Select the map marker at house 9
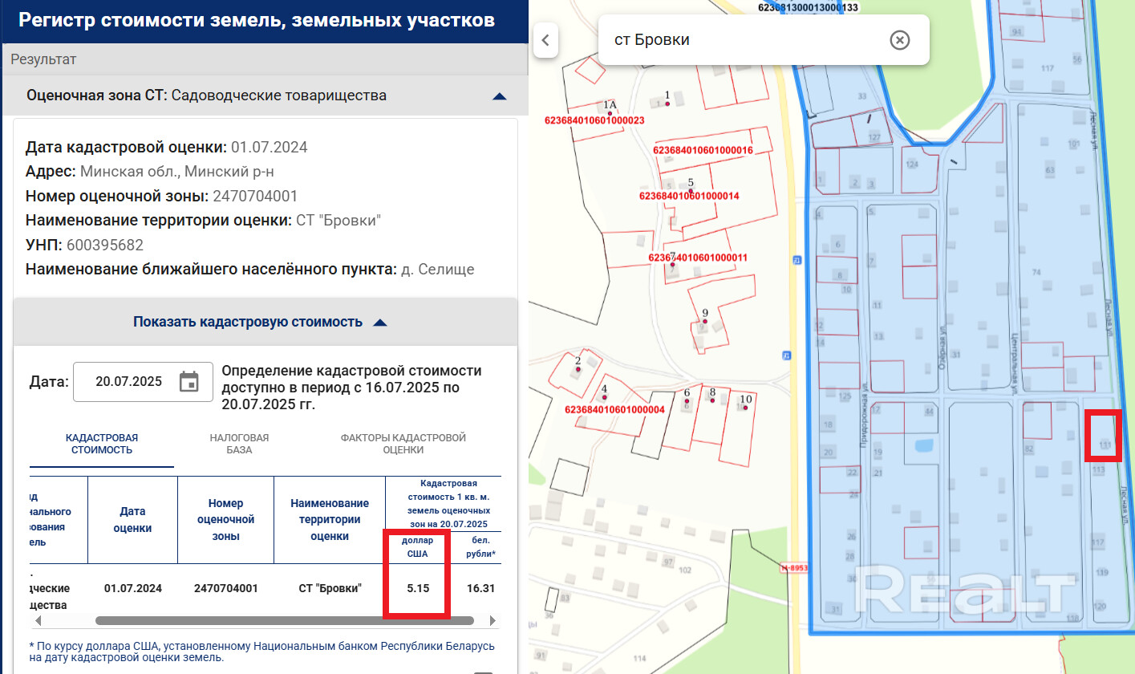Image resolution: width=1135 pixels, height=674 pixels. (704, 322)
